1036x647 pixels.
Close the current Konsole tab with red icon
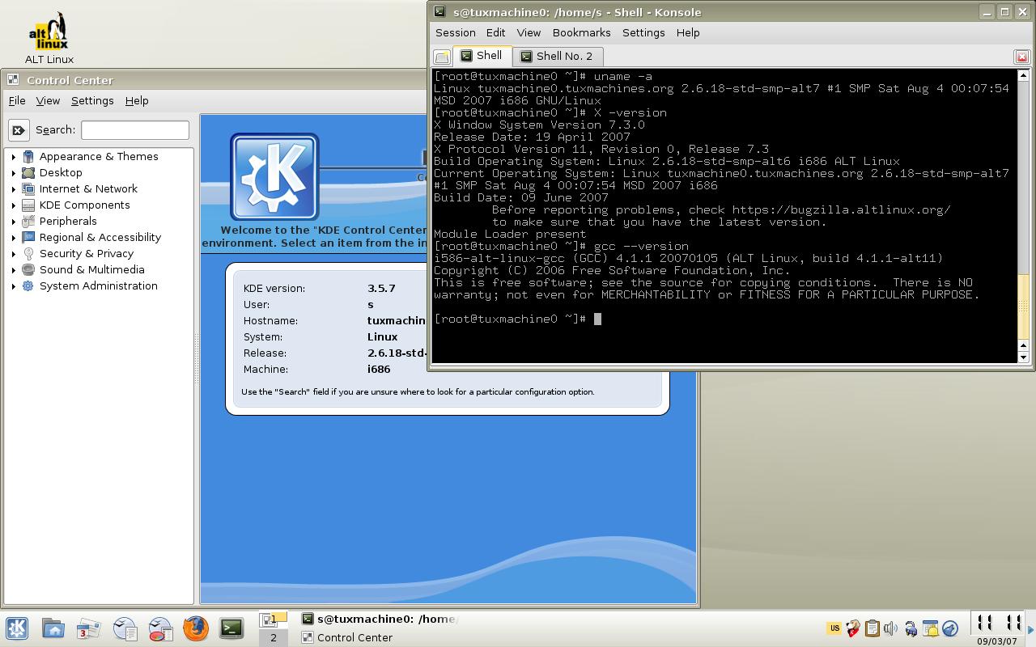[x=1021, y=57]
